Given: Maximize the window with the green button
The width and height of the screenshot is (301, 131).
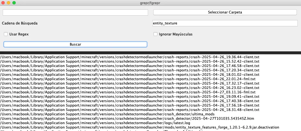Looking at the screenshot, I should tap(14, 3).
